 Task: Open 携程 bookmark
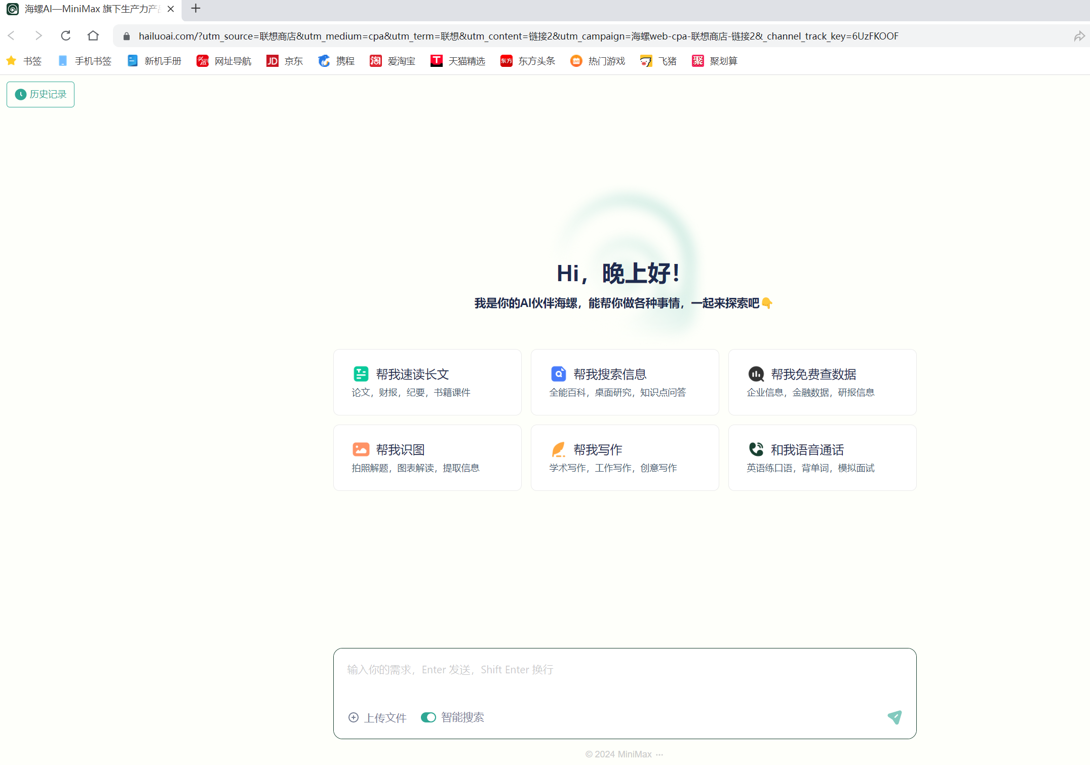click(x=336, y=61)
